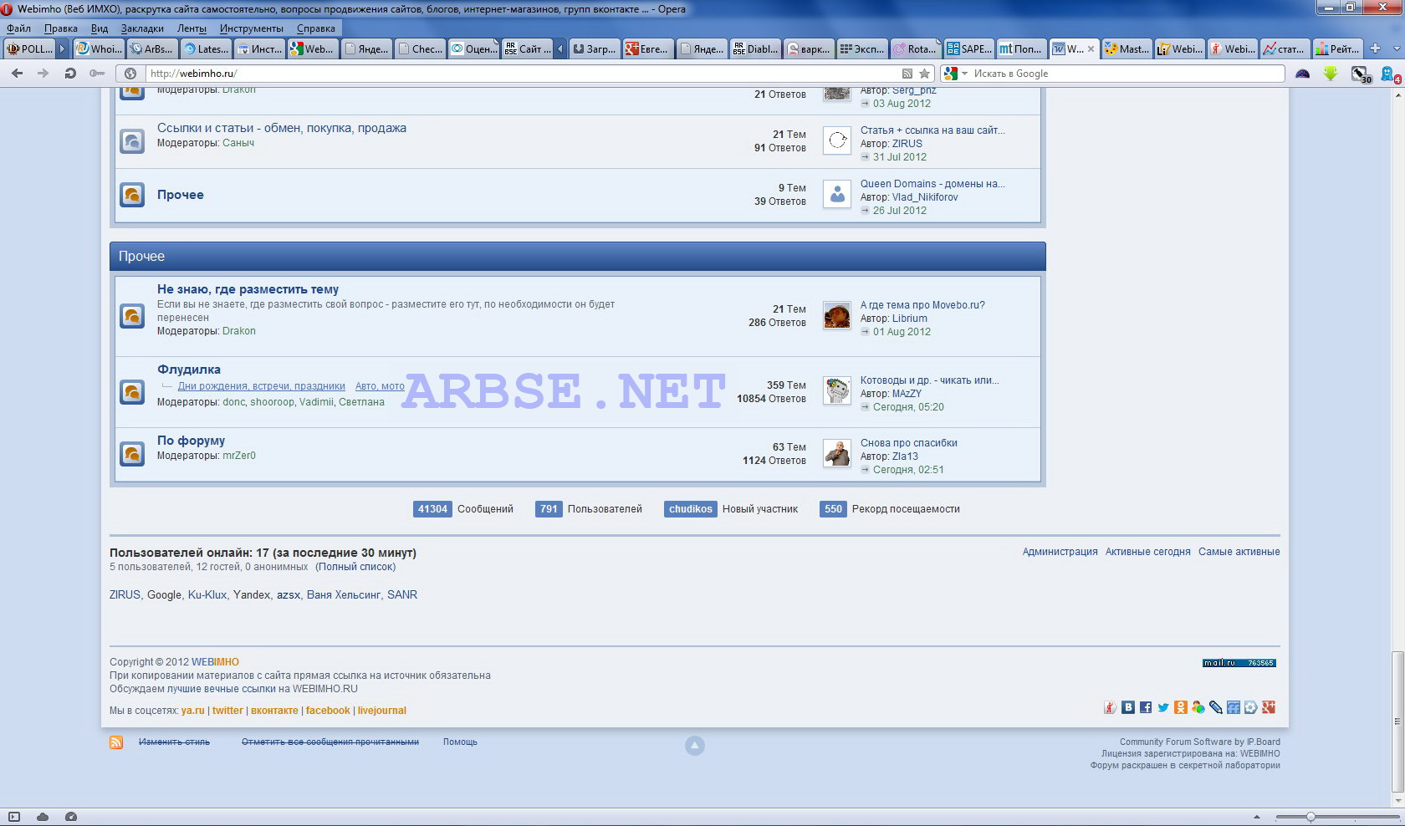The width and height of the screenshot is (1405, 826).
Task: Reload the page with the refresh icon
Action: pos(70,74)
